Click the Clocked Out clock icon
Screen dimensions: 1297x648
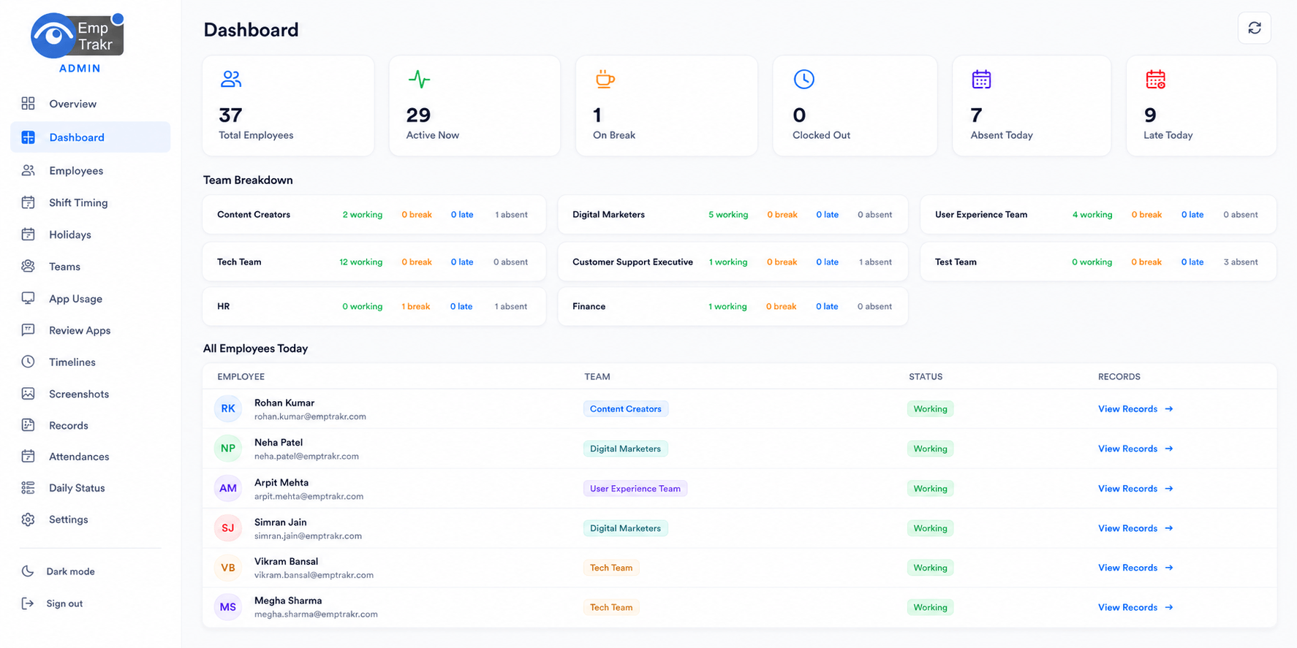click(x=803, y=79)
